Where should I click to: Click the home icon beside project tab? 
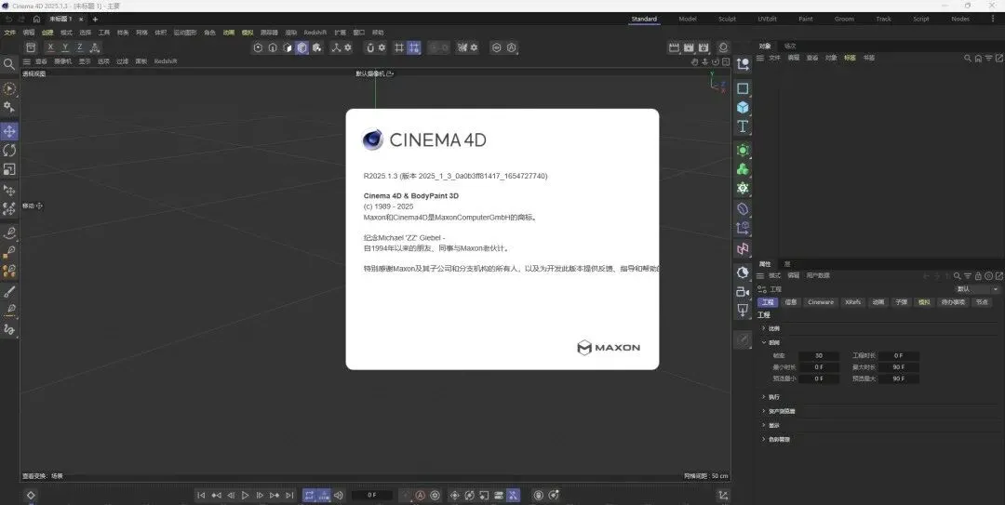[36, 20]
